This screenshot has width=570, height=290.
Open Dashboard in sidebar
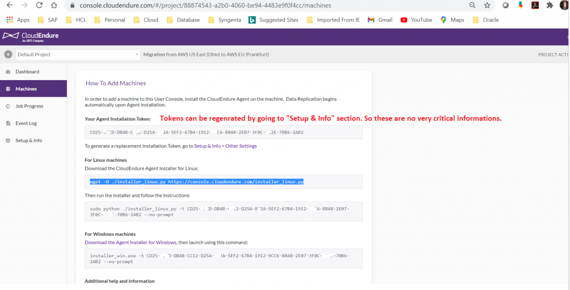[x=33, y=72]
